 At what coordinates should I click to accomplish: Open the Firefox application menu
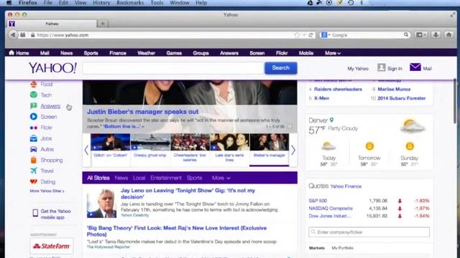point(28,3)
